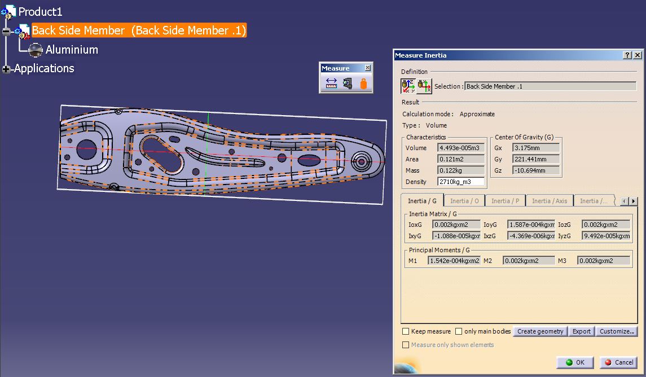This screenshot has width=646, height=377.
Task: Click the Product1 root node icon
Action: click(8, 11)
